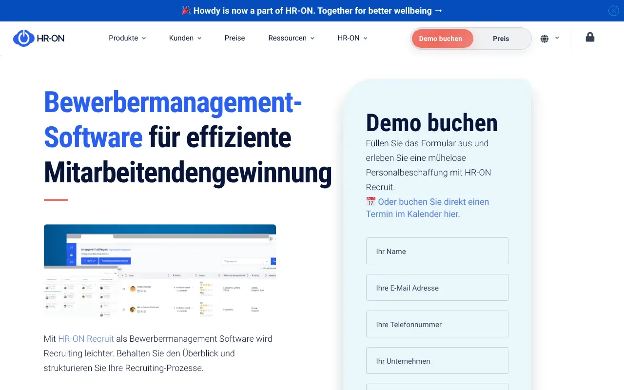Image resolution: width=624 pixels, height=390 pixels.
Task: Click the HR-ON logo in the header
Action: pyautogui.click(x=39, y=38)
